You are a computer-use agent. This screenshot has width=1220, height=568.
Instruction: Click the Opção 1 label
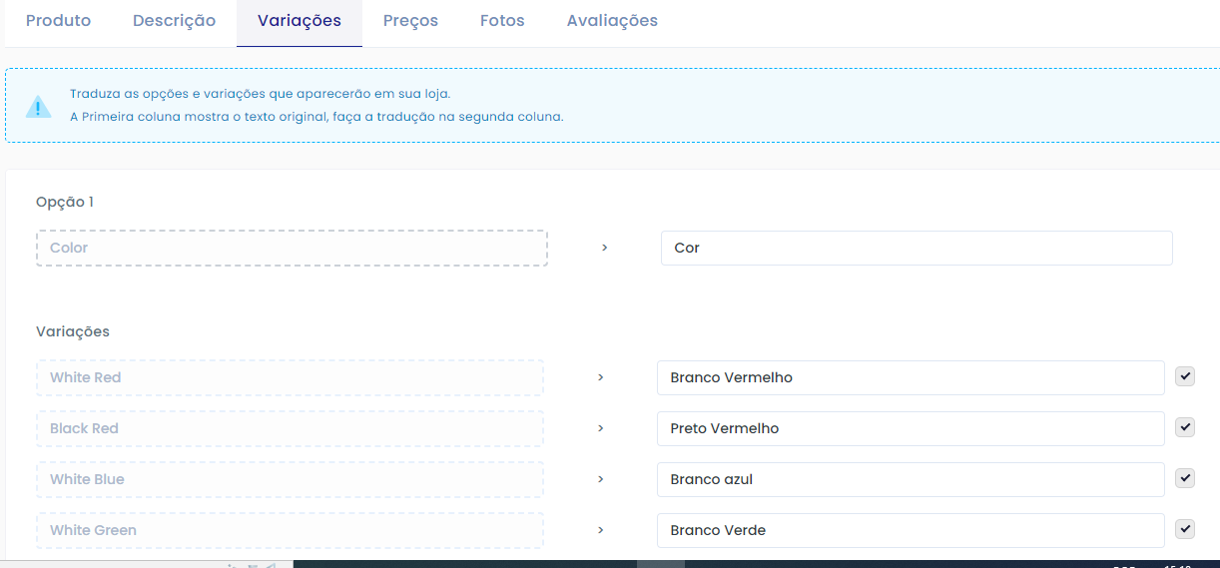coord(65,202)
